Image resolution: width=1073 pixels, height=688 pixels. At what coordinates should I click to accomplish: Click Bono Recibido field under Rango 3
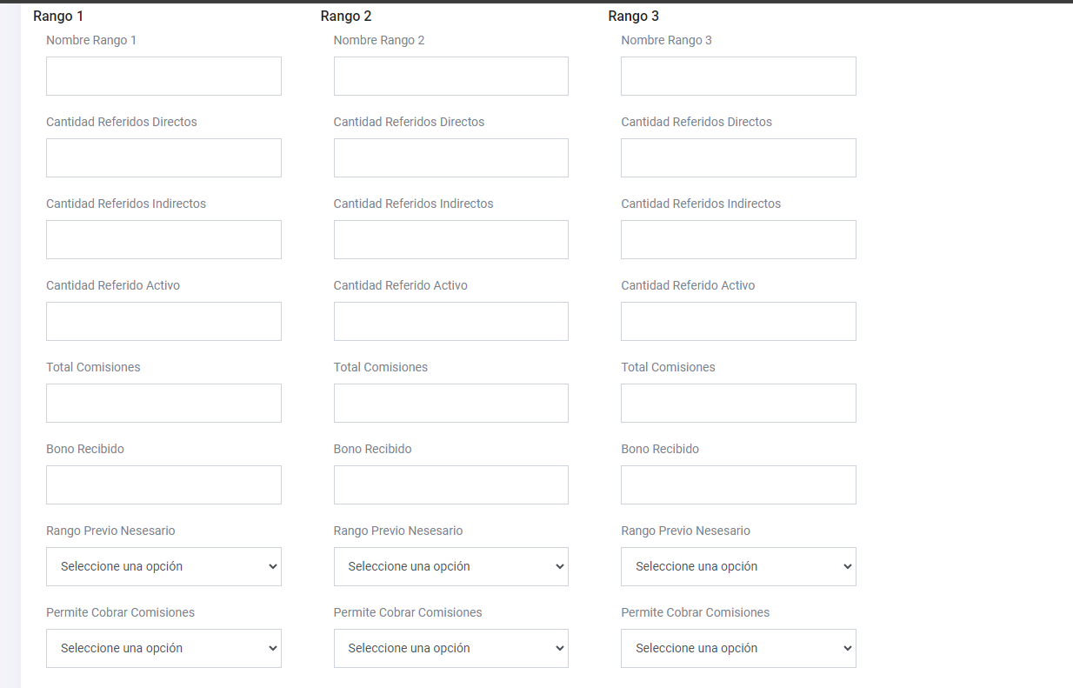(738, 485)
